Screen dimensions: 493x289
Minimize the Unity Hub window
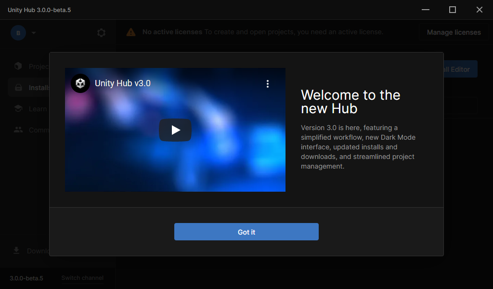click(426, 10)
